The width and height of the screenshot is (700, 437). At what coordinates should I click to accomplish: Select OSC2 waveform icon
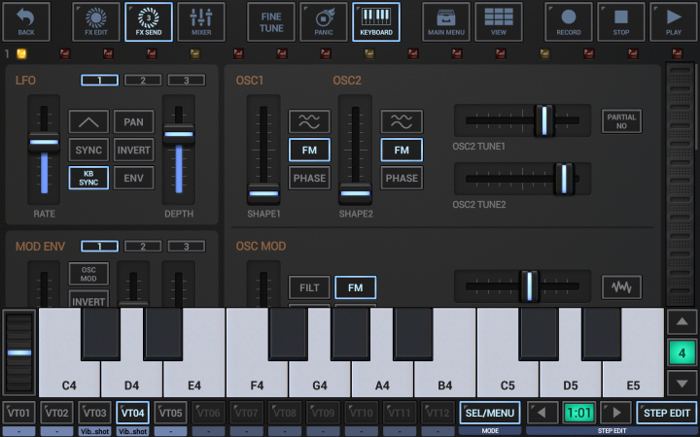click(402, 121)
